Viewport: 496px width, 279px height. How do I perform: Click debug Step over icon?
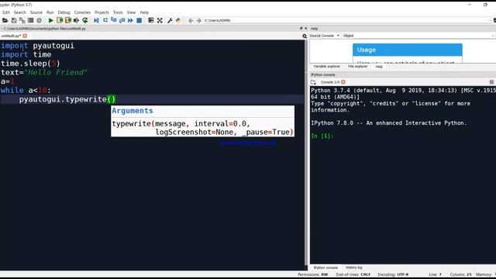[105, 20]
